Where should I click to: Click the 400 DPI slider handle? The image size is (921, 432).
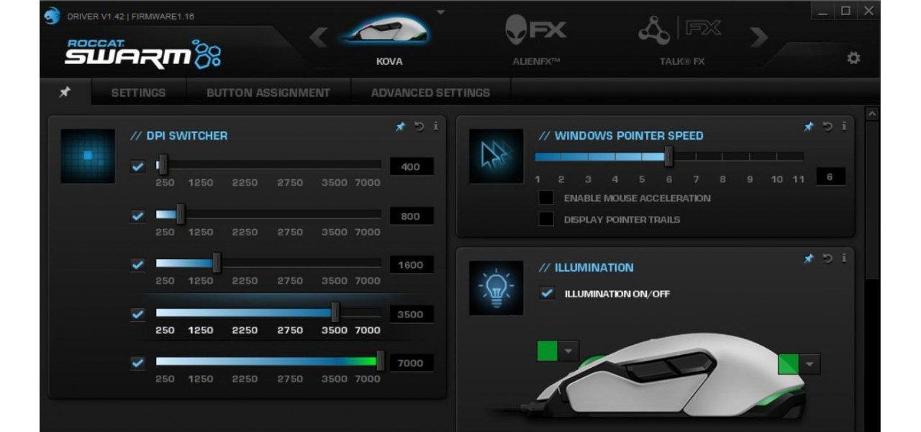[x=163, y=165]
